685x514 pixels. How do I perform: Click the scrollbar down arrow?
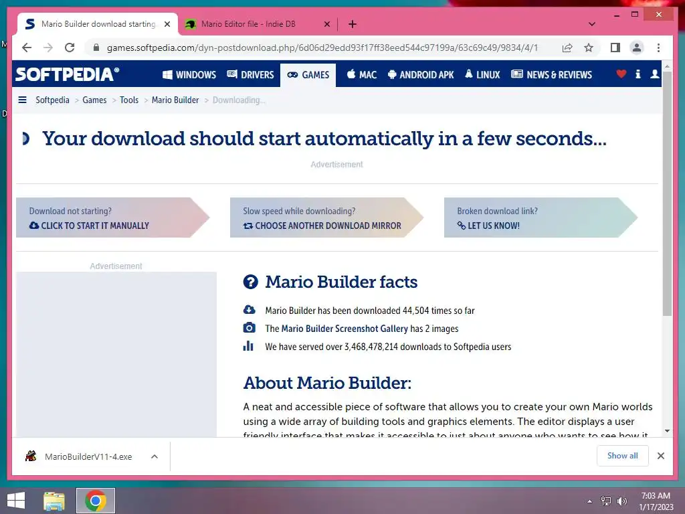point(667,431)
